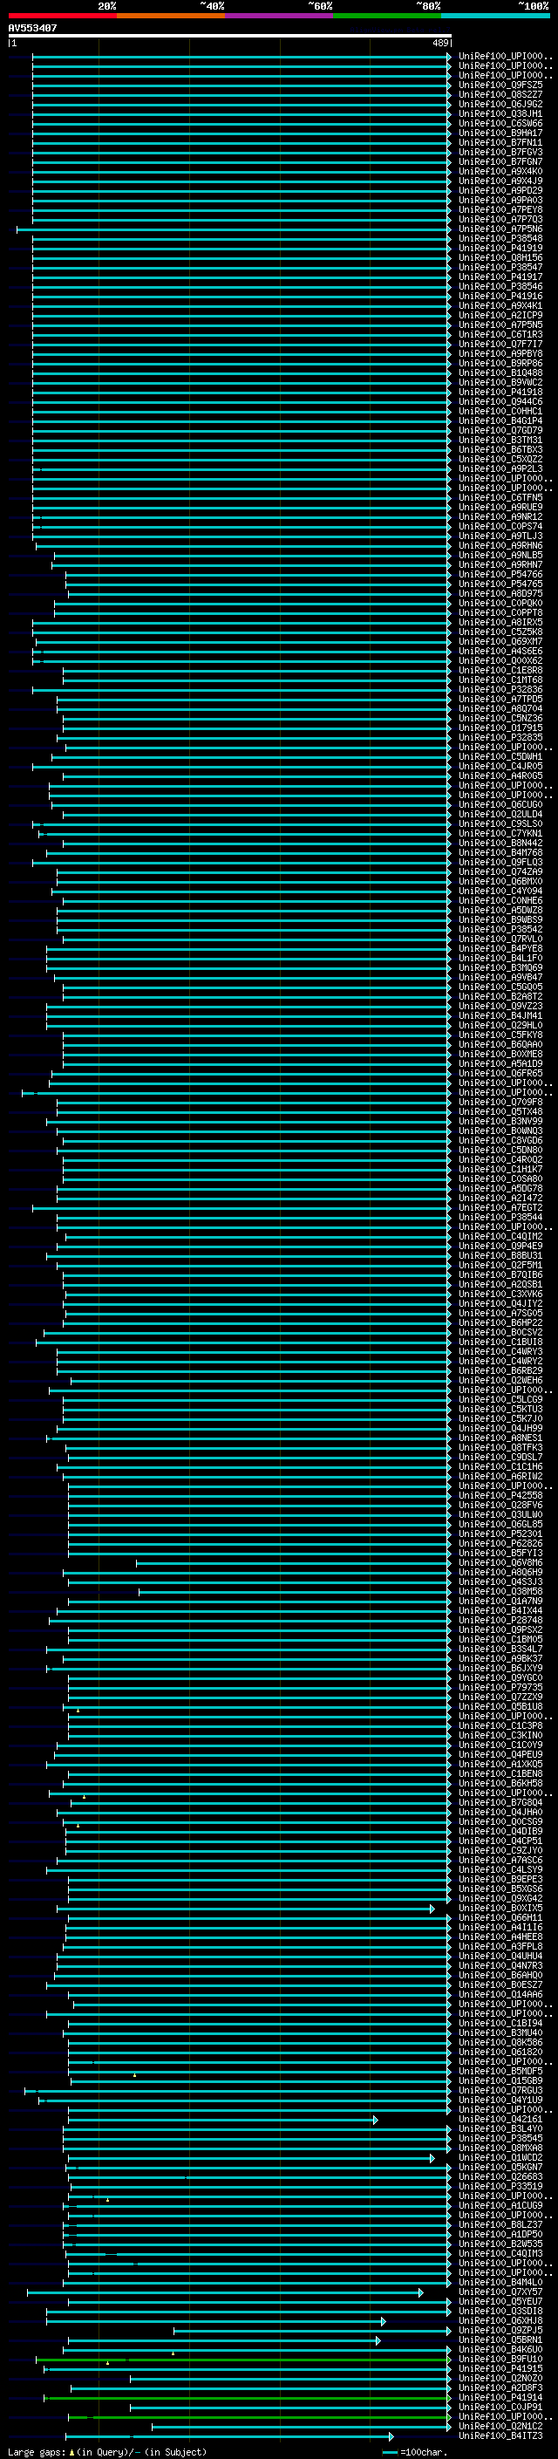Select hit label UniRef100_C0JP91
Viewport: 558px width, 2459px height.
pyautogui.click(x=500, y=2407)
